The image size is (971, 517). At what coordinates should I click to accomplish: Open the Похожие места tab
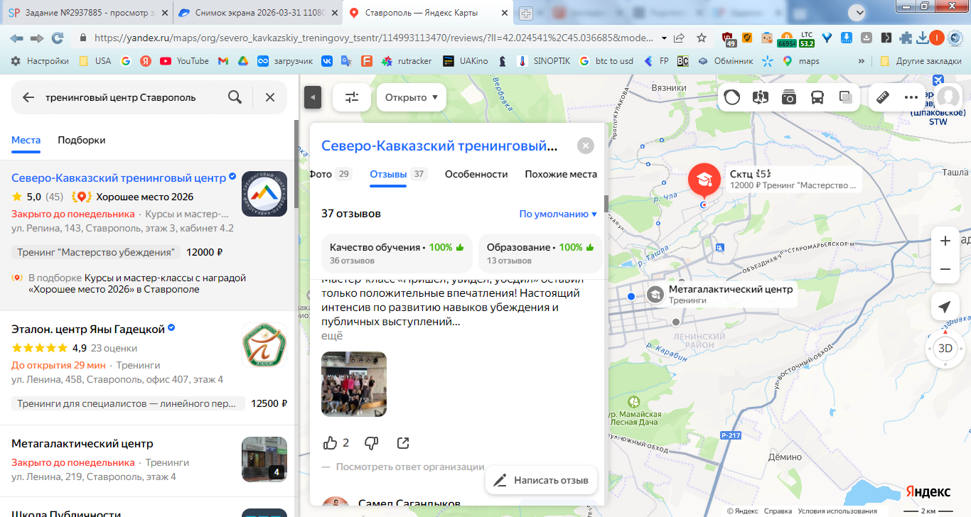(561, 174)
